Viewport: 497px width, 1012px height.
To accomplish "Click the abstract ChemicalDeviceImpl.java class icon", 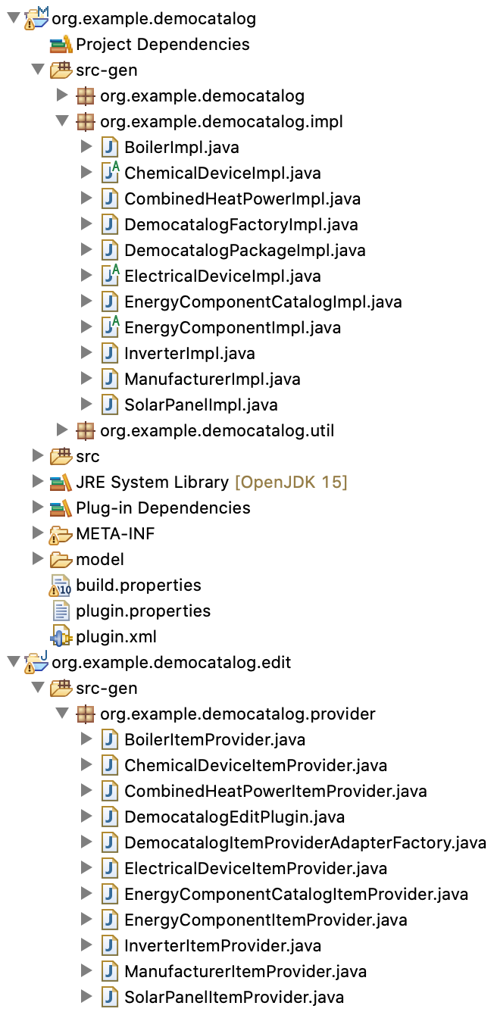I will [x=111, y=173].
